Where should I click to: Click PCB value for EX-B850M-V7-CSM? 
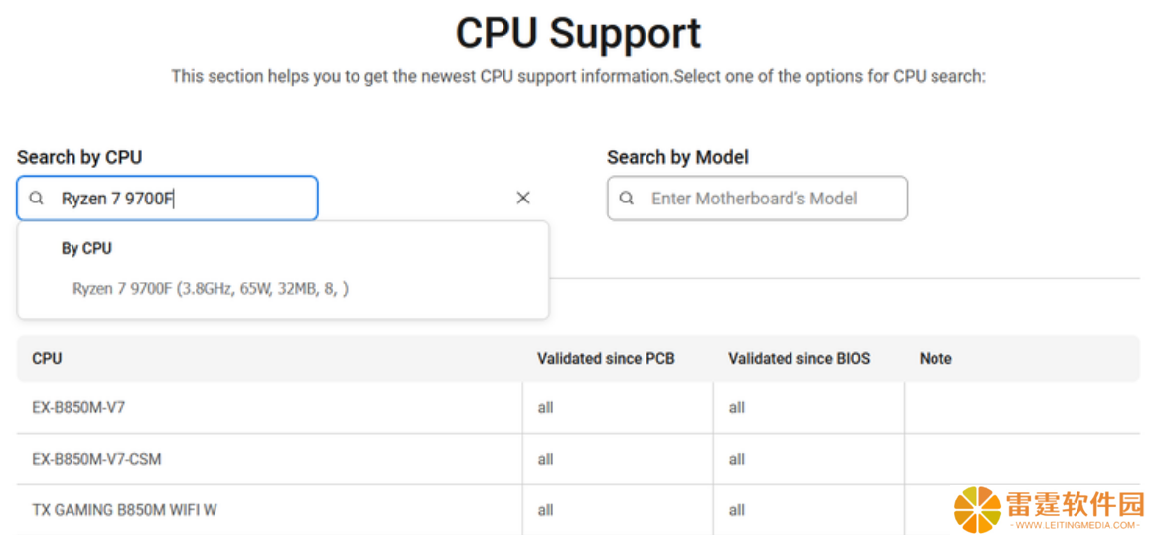point(545,460)
